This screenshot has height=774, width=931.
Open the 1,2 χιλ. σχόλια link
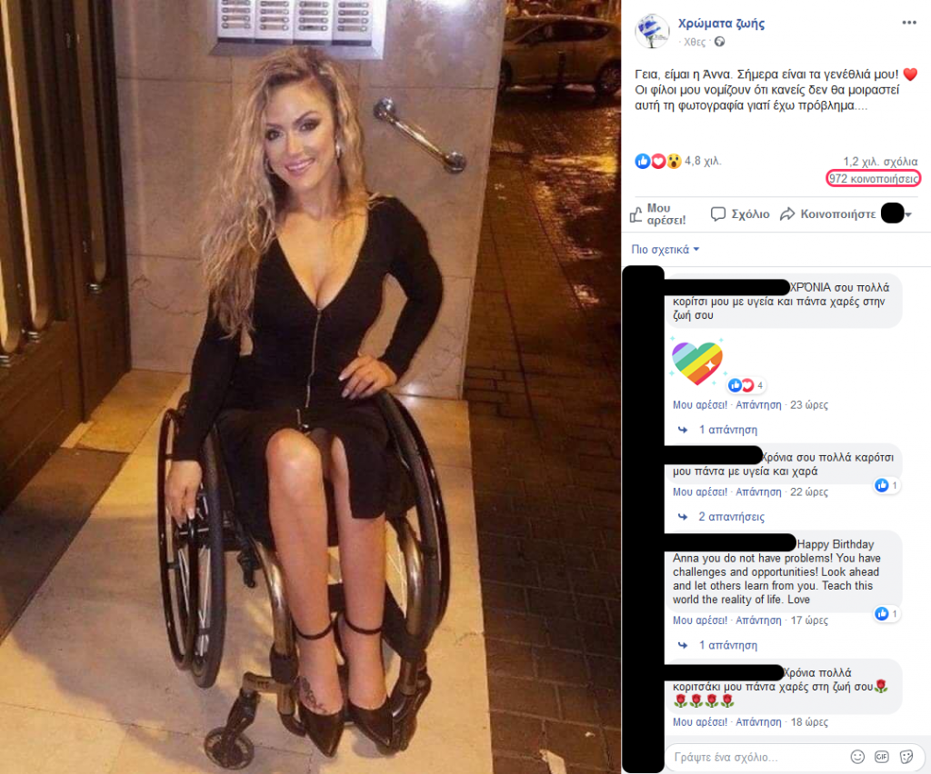tap(880, 162)
